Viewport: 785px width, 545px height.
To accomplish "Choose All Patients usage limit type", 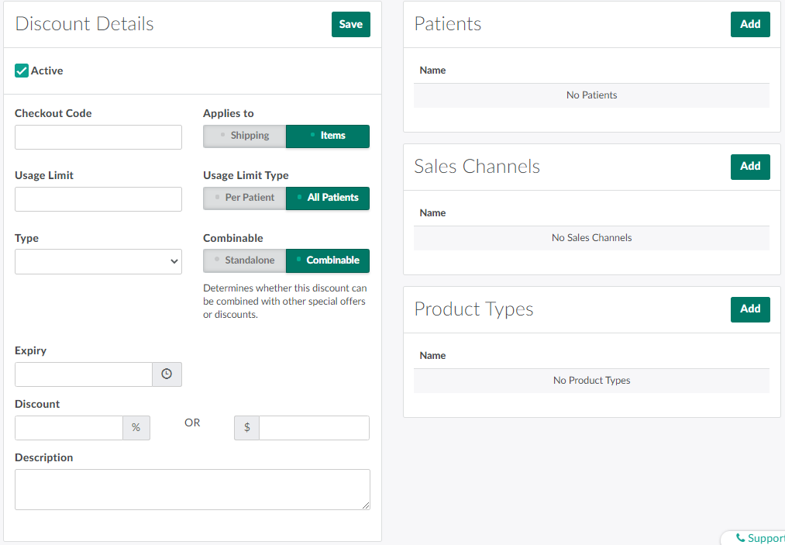I will (x=328, y=198).
